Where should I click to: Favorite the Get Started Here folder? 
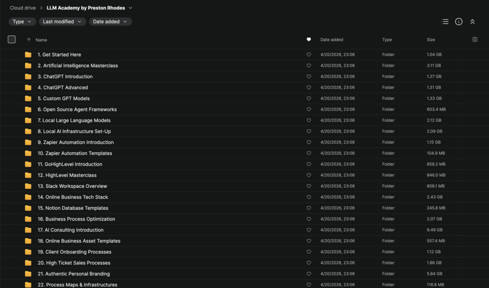coord(308,55)
